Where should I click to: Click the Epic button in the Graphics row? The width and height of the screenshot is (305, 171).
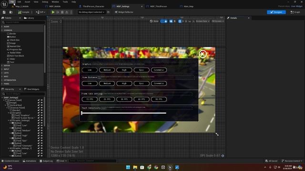pos(142,70)
